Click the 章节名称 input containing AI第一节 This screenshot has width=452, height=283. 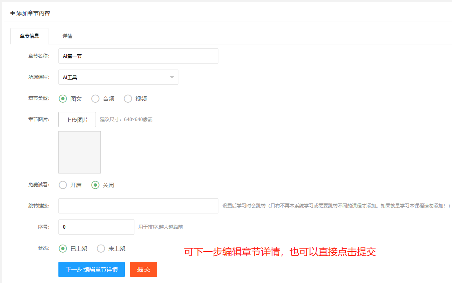(138, 56)
